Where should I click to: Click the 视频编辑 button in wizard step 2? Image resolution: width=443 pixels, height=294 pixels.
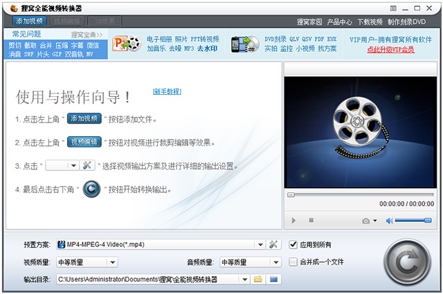click(x=84, y=142)
